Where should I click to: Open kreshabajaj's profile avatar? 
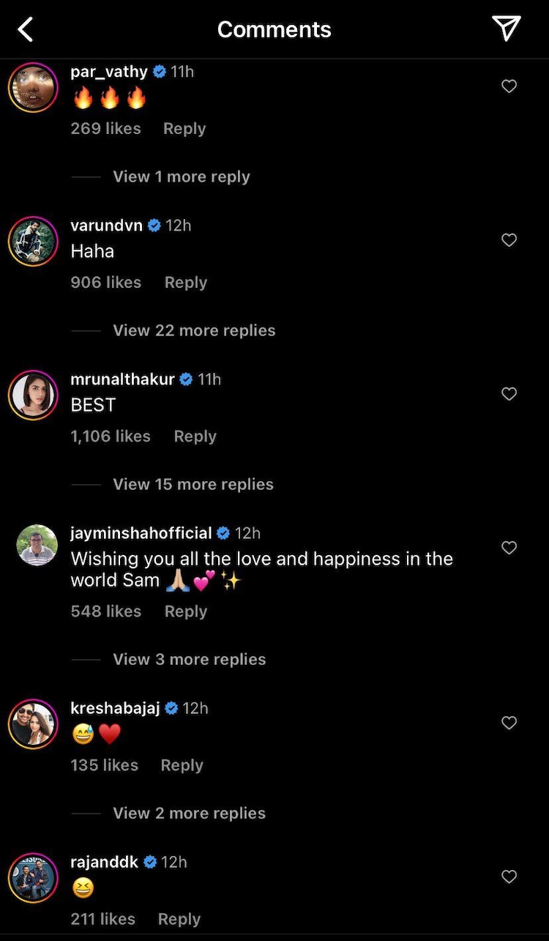click(33, 724)
